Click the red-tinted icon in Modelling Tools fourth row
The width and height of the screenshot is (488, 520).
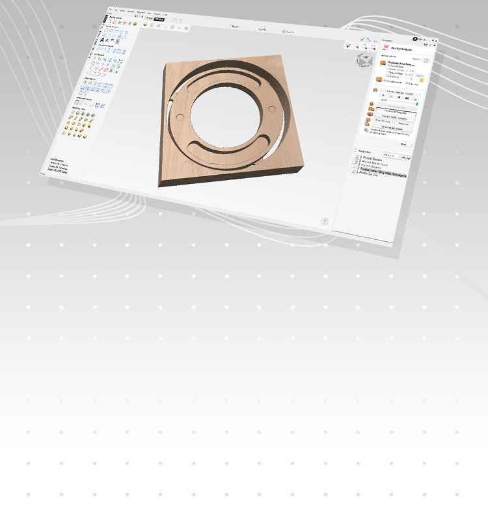pyautogui.click(x=81, y=131)
